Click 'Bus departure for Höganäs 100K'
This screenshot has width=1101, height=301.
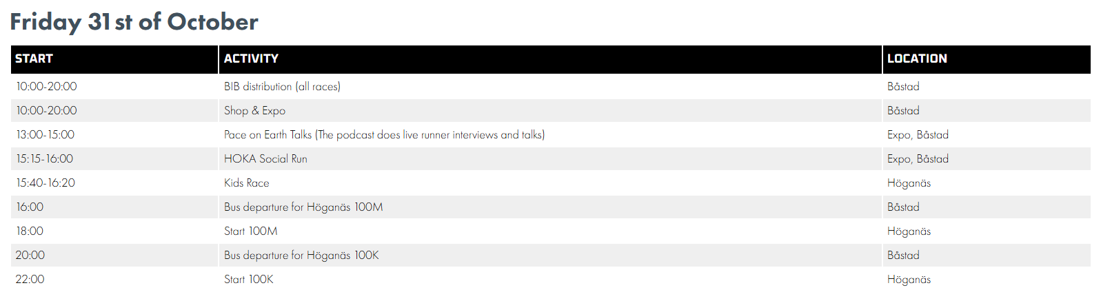tap(301, 256)
